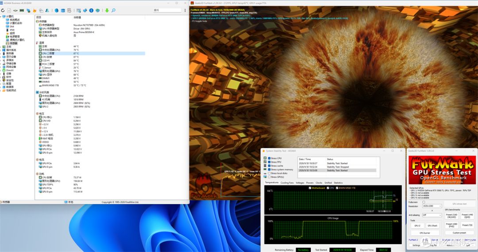The image size is (478, 252).
Task: Switch to the Powers tab
Action: pos(310,183)
